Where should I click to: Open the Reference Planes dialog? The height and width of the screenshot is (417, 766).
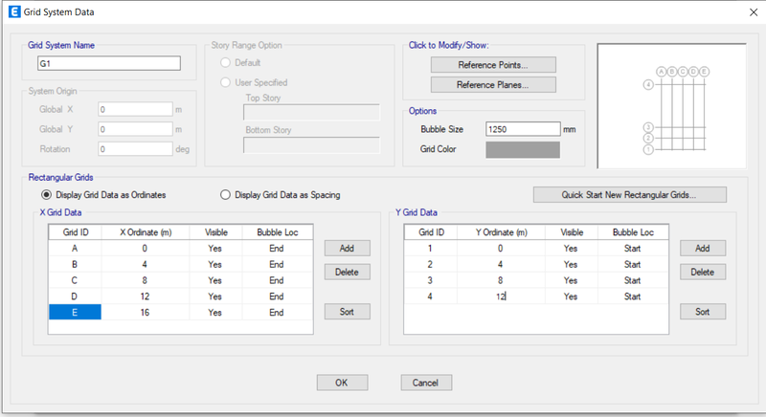click(493, 85)
